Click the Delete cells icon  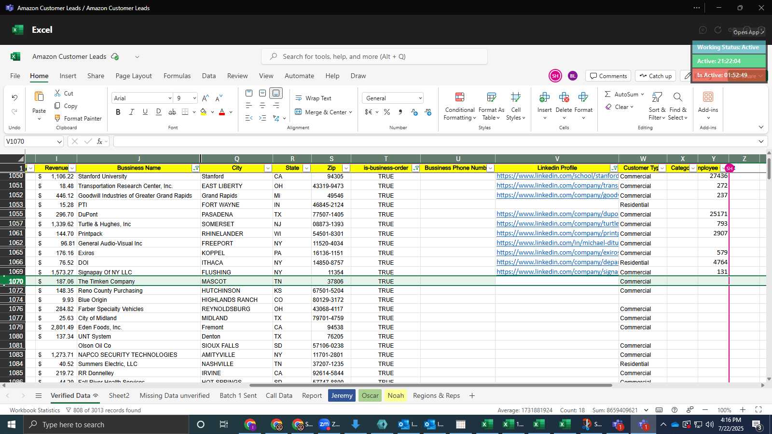coord(564,97)
